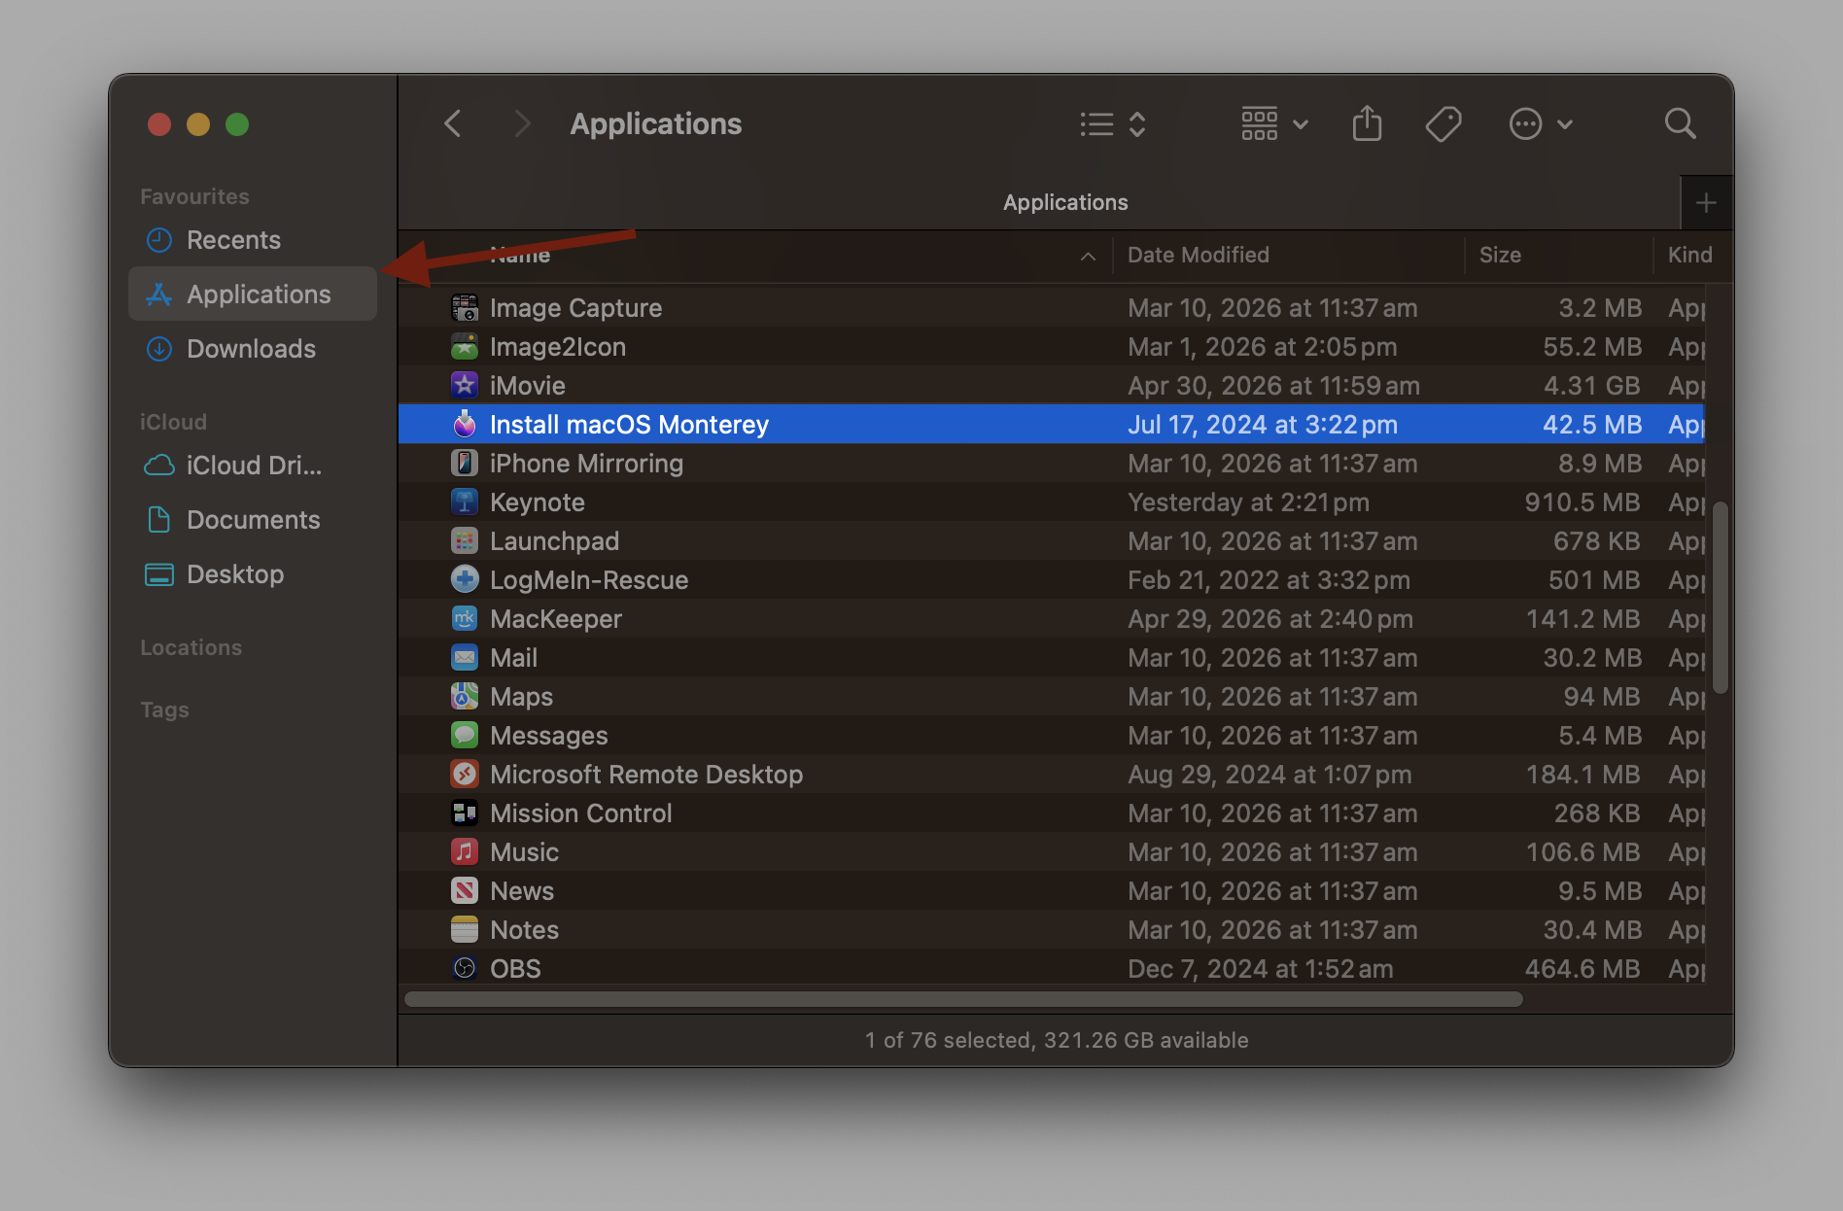The width and height of the screenshot is (1843, 1211).
Task: Open the group-by grid dropdown
Action: [1274, 124]
